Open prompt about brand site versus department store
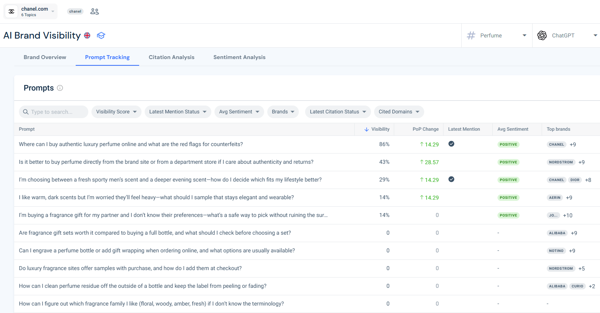The height and width of the screenshot is (313, 600). click(166, 162)
